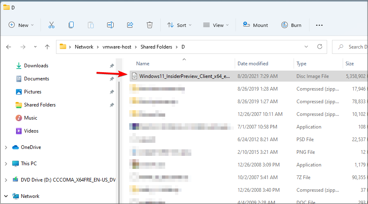Go forward with the right arrow
The image size is (368, 204).
(x=23, y=47)
